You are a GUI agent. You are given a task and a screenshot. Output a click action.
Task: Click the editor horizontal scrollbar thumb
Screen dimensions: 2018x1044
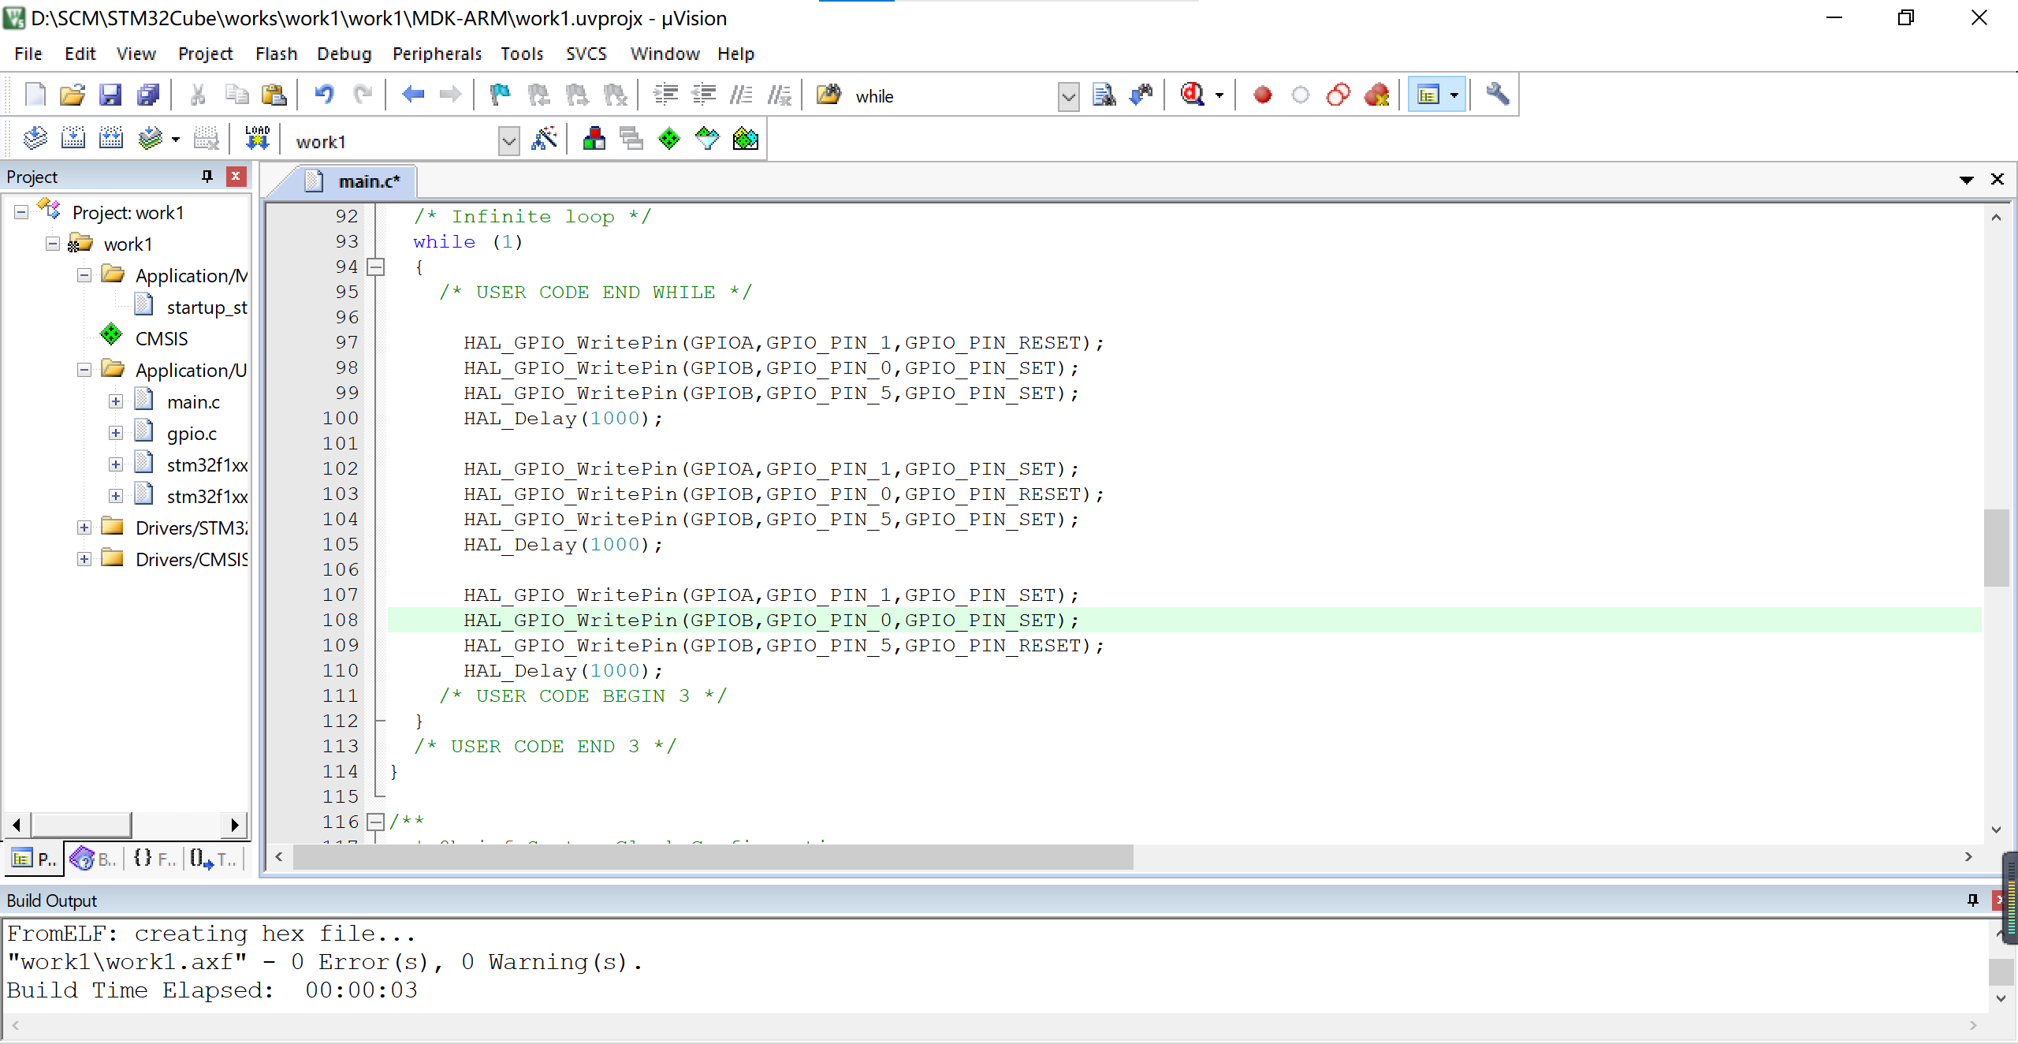(713, 857)
